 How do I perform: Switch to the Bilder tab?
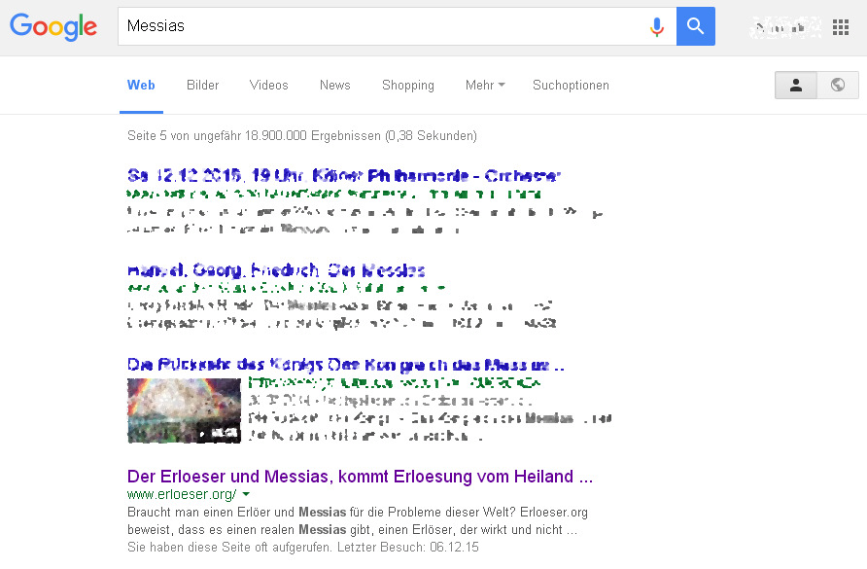point(203,86)
